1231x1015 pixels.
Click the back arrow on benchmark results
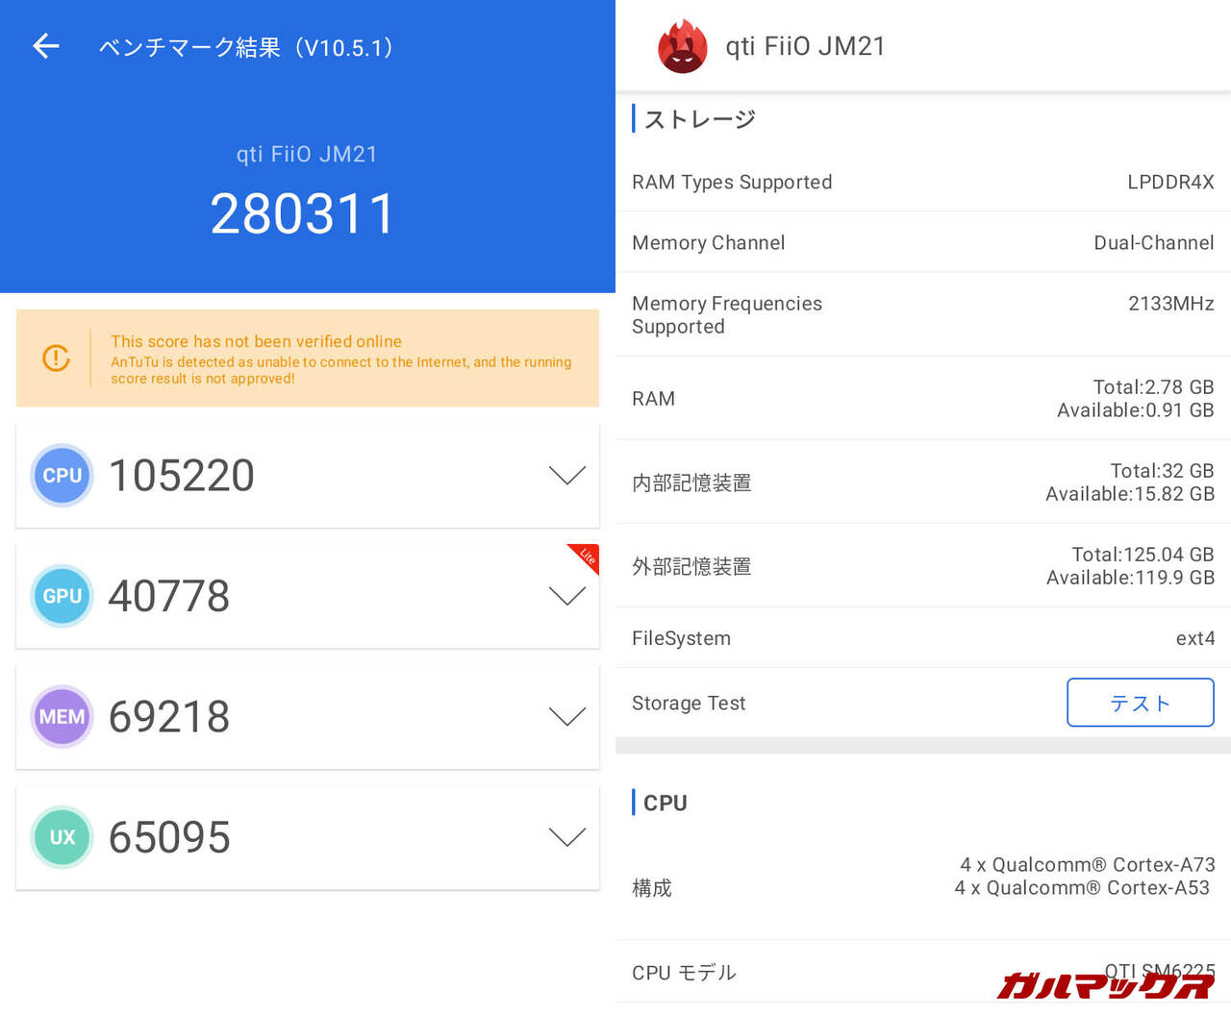[45, 46]
